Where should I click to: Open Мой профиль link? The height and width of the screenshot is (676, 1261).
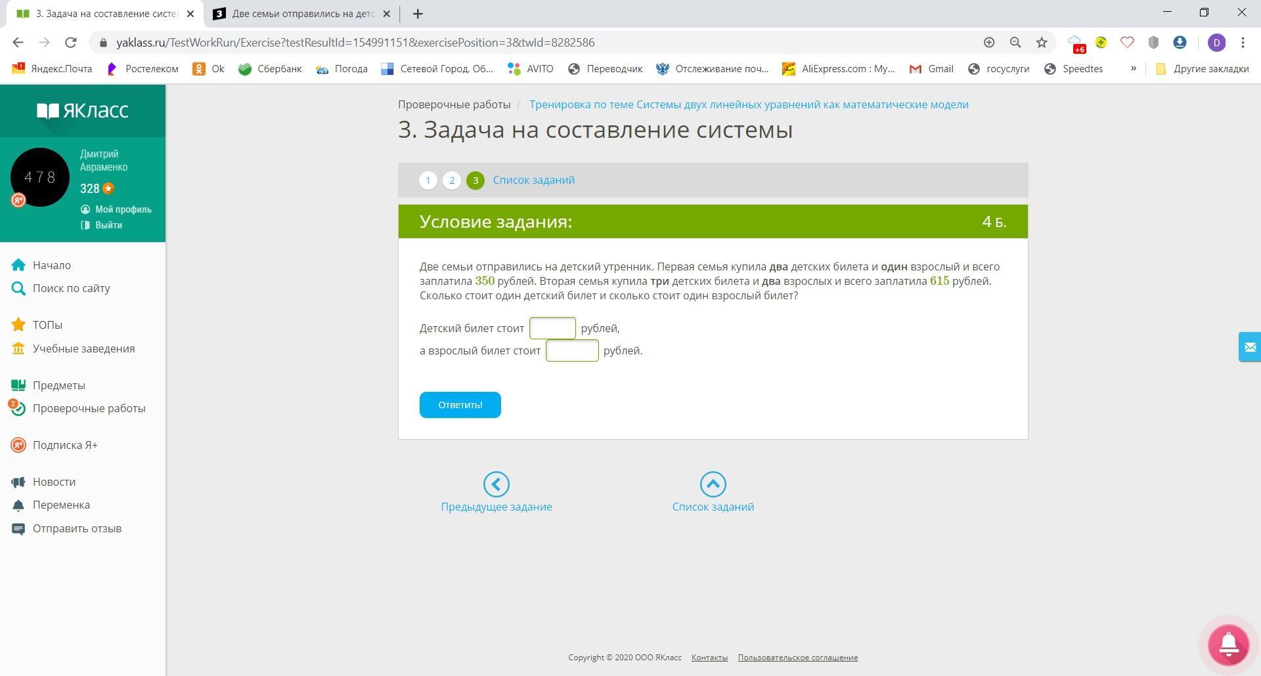coord(116,209)
